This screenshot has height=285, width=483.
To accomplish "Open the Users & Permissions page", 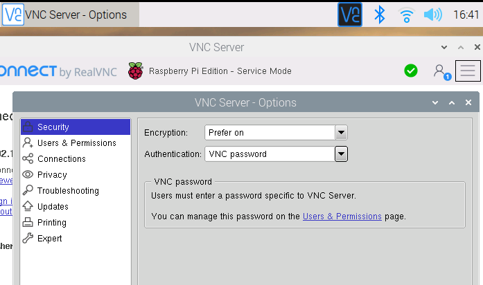I will pos(76,143).
